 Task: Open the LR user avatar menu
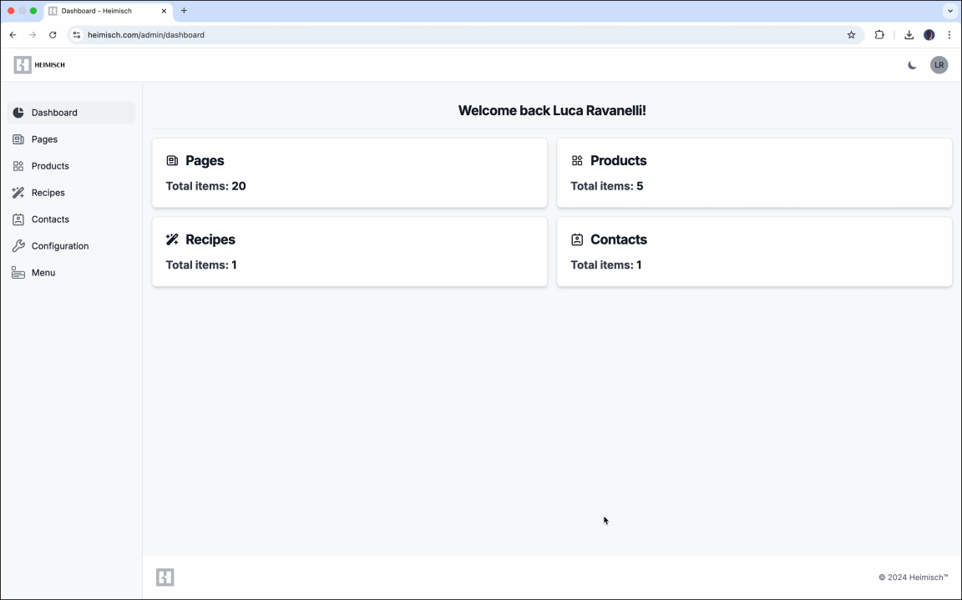(939, 65)
